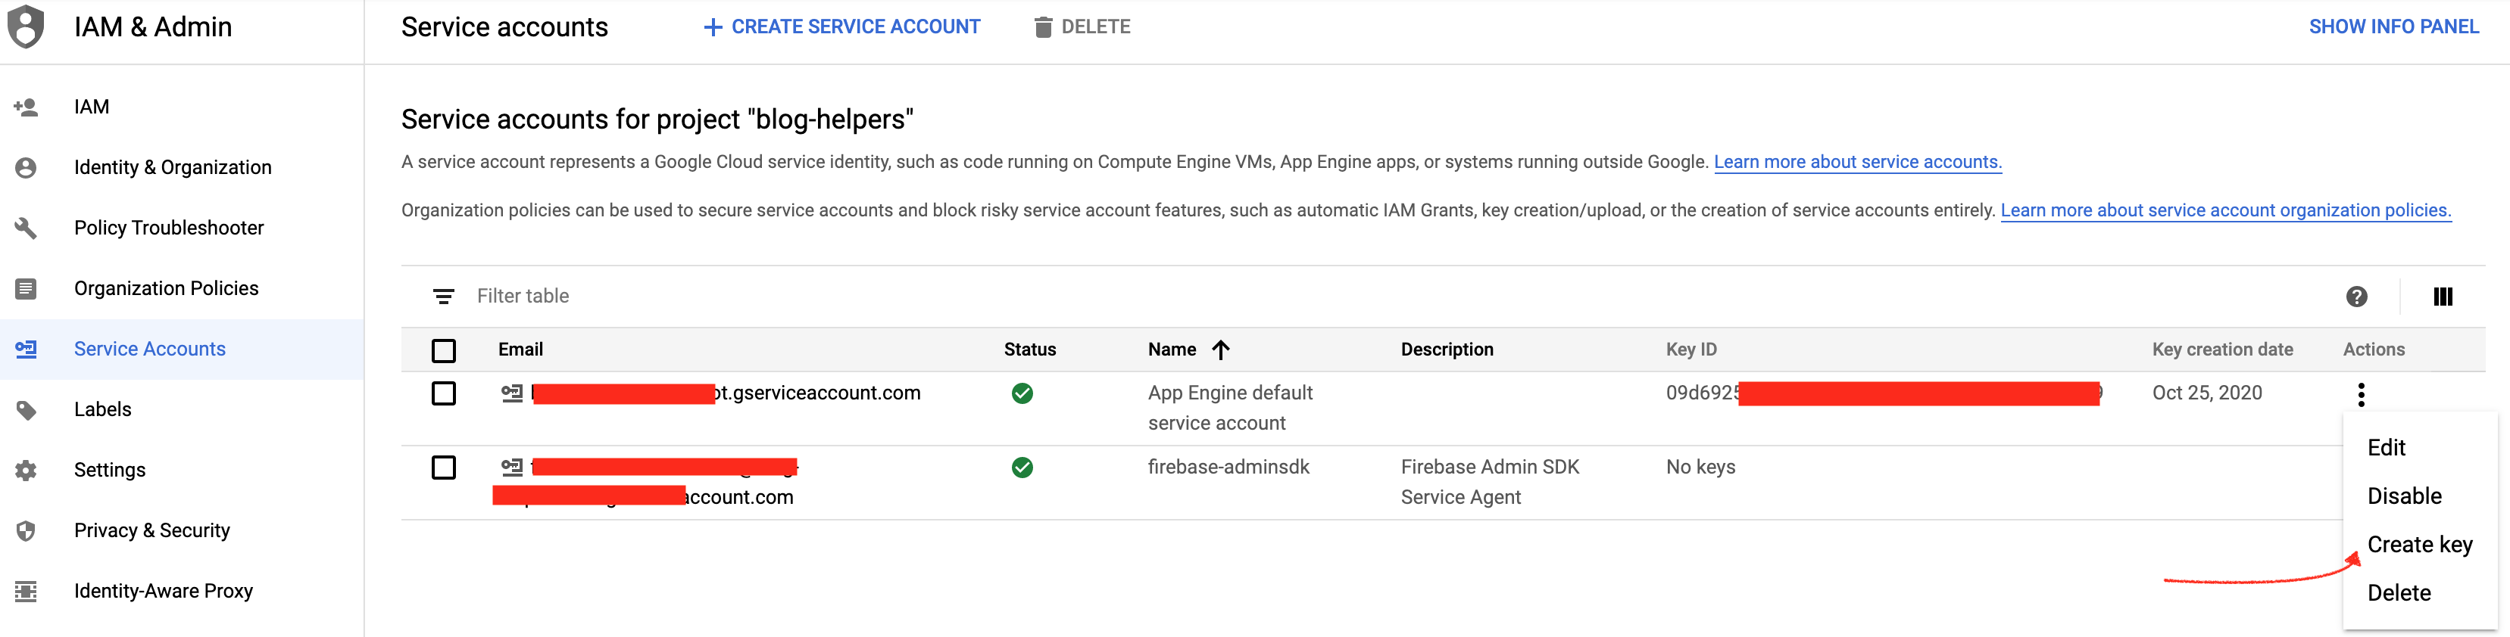Click the 'No keys' cell

pos(1700,468)
